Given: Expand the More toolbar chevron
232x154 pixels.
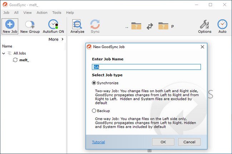Looking at the screenshot, I should click(x=62, y=39).
